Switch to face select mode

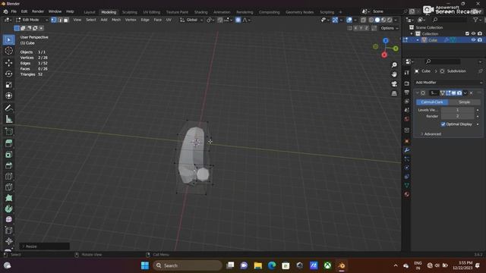pos(66,20)
